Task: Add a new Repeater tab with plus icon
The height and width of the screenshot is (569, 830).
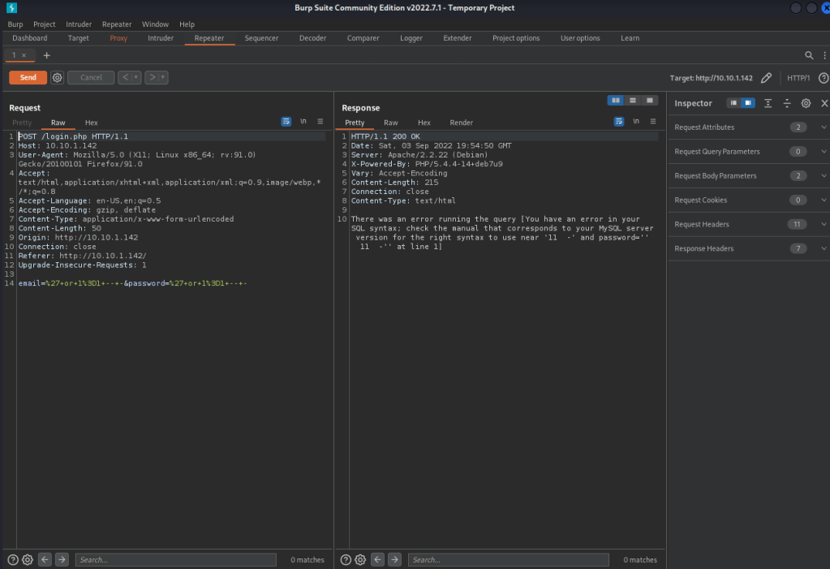Action: pos(46,55)
